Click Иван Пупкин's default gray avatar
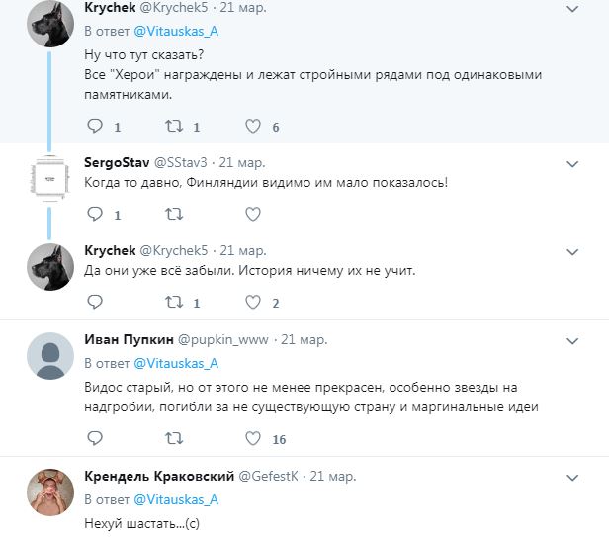Viewport: 609px width, 537px height. coord(48,354)
